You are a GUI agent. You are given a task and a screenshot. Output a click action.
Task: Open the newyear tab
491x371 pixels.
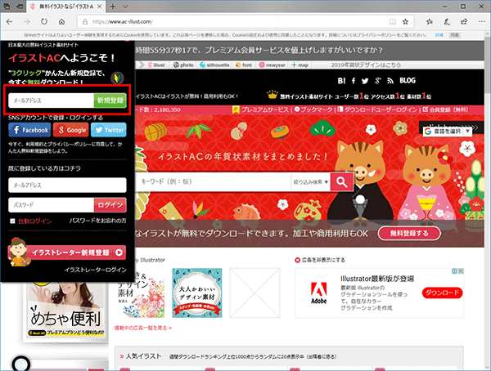click(x=273, y=65)
